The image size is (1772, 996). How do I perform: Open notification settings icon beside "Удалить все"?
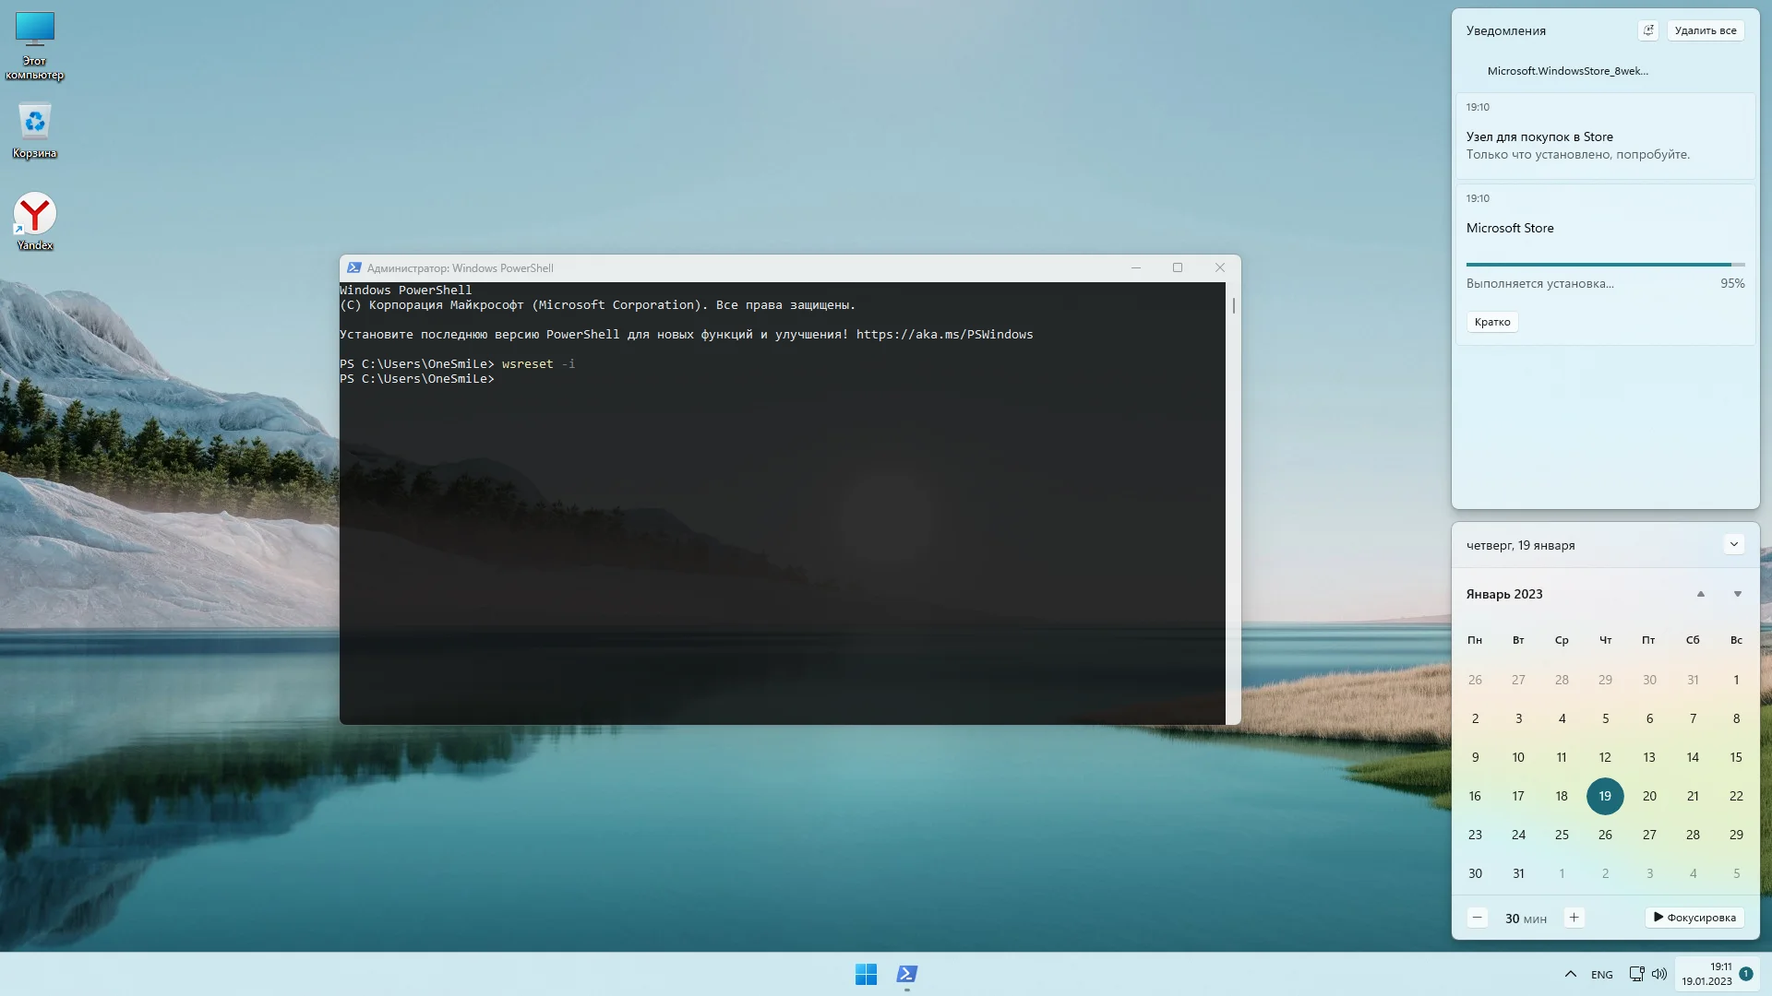pos(1648,30)
